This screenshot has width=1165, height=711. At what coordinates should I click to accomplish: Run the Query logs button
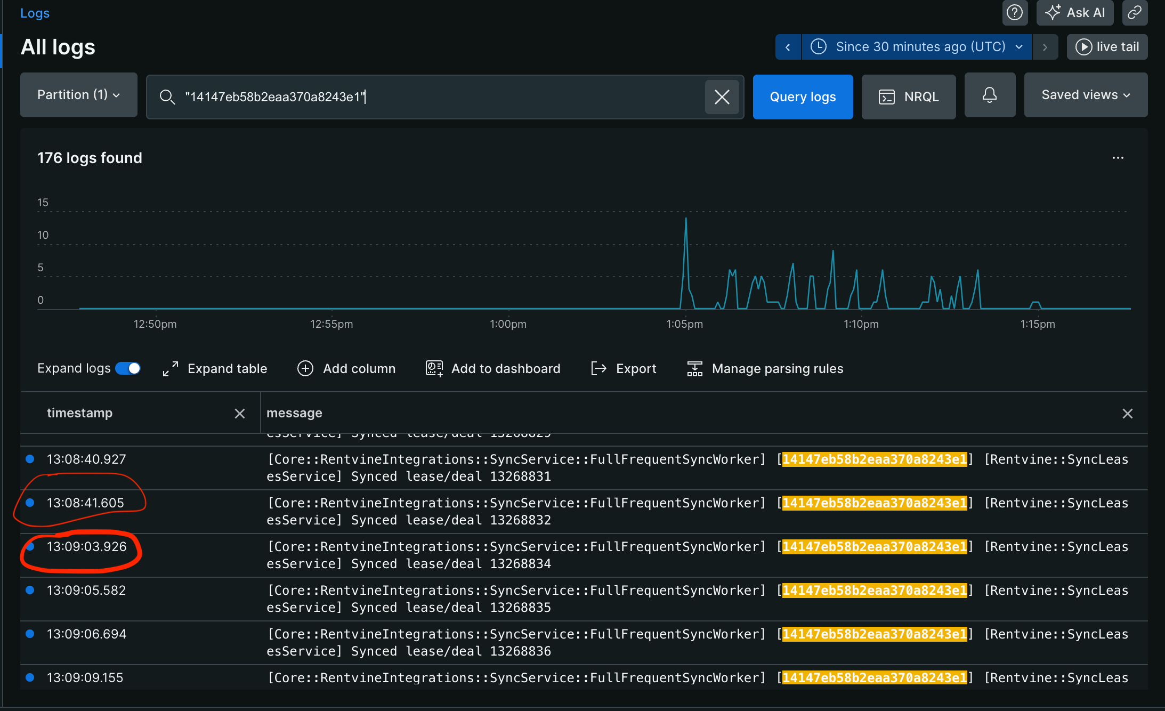[x=803, y=97]
